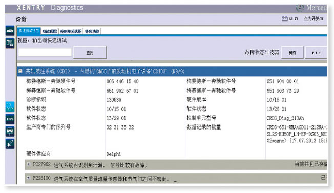
Task: Select the F+f fault filter button
Action: point(316,52)
